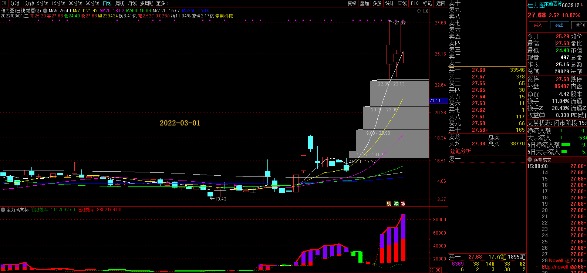The height and width of the screenshot is (273, 587).
Task: Switch to 分时 intraday chart
Action: click(x=14, y=3)
